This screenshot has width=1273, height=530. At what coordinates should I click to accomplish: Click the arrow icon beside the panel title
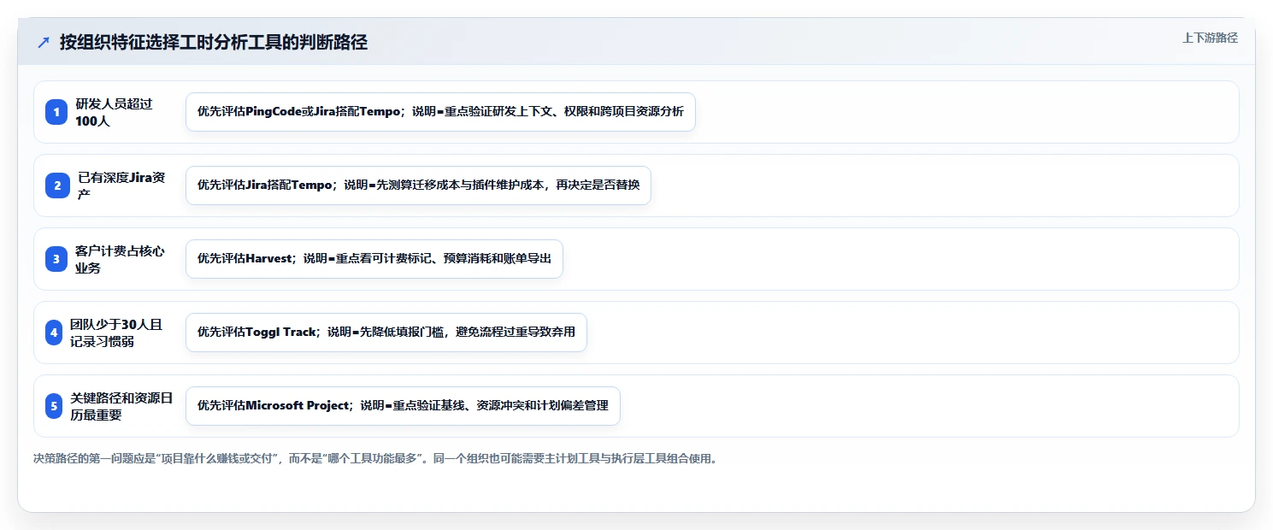[x=44, y=42]
